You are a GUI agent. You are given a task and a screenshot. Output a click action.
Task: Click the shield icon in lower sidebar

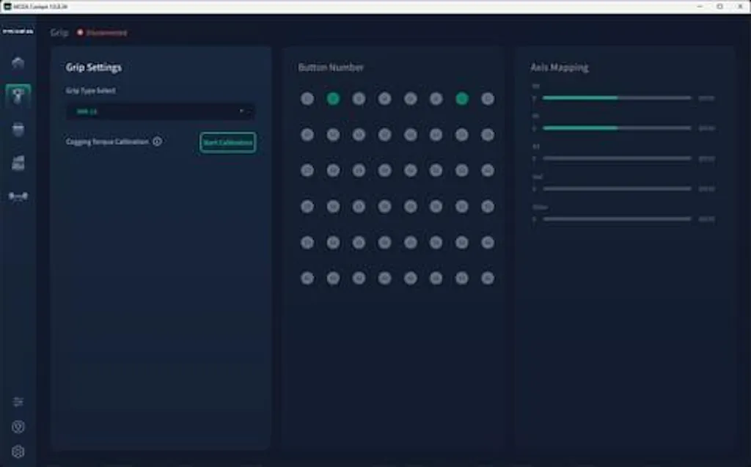pyautogui.click(x=18, y=427)
